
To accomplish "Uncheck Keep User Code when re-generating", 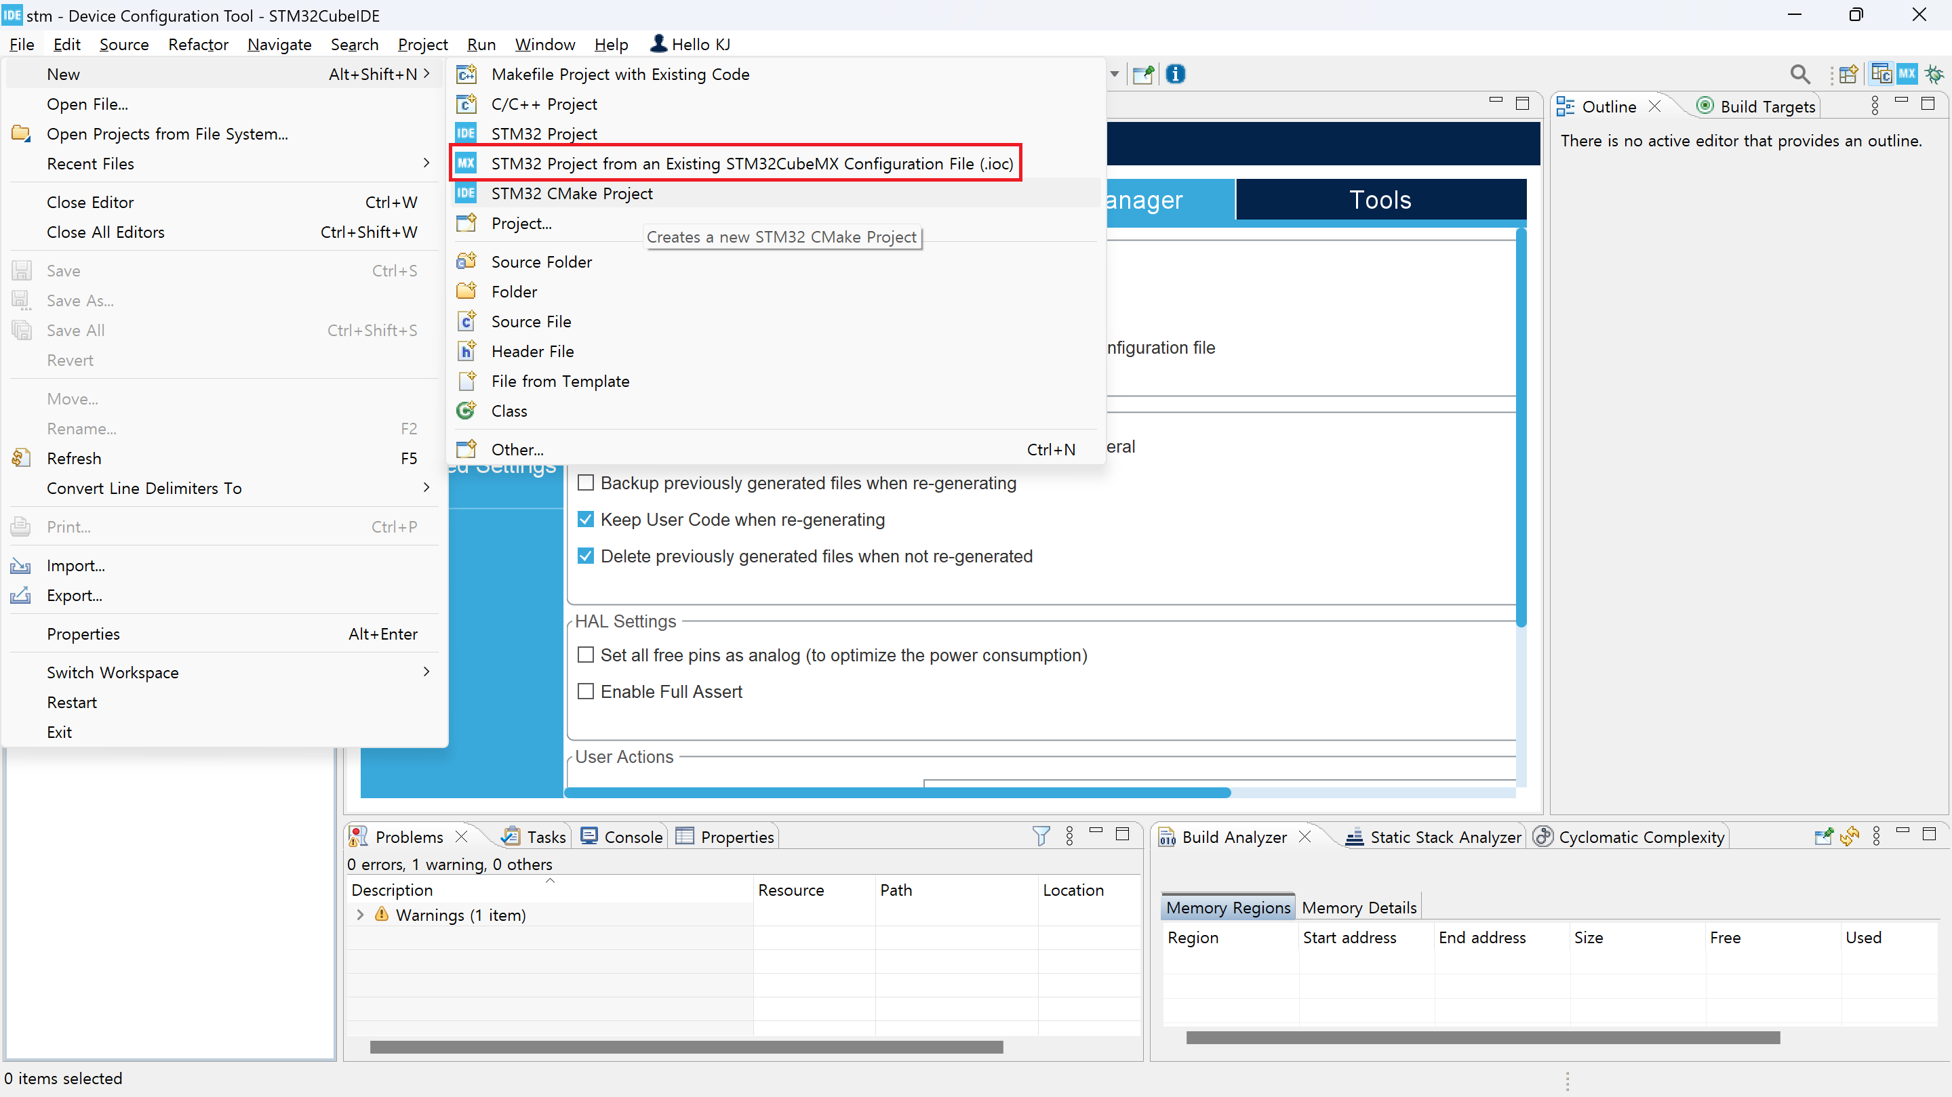I will [x=586, y=519].
